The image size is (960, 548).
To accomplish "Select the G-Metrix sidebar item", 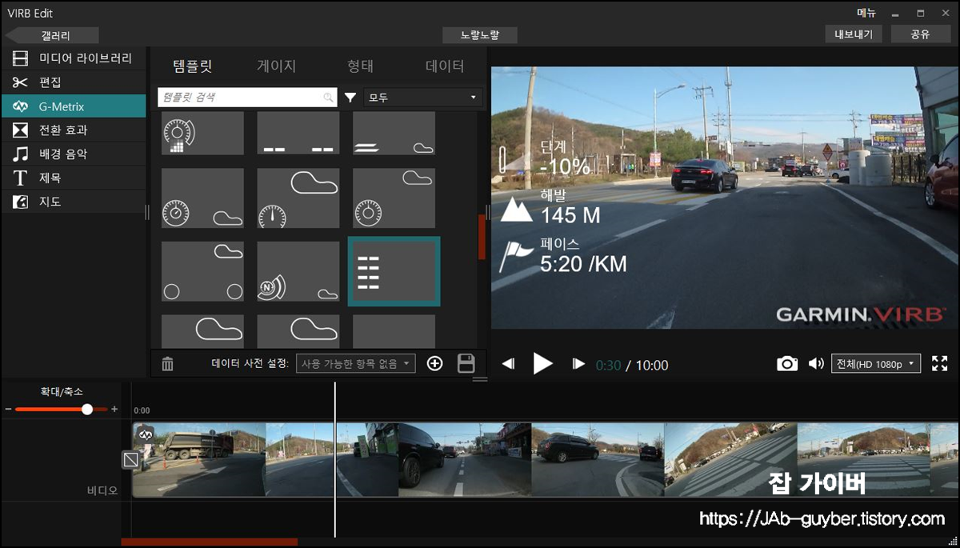I will point(73,106).
